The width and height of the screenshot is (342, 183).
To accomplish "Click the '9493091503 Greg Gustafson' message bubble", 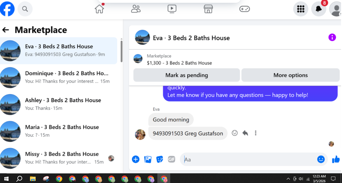I will [188, 133].
